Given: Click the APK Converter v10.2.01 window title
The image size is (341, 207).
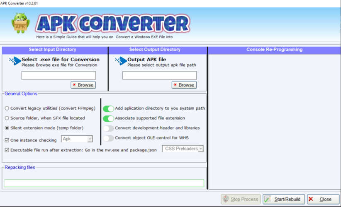Looking at the screenshot, I should coord(19,3).
